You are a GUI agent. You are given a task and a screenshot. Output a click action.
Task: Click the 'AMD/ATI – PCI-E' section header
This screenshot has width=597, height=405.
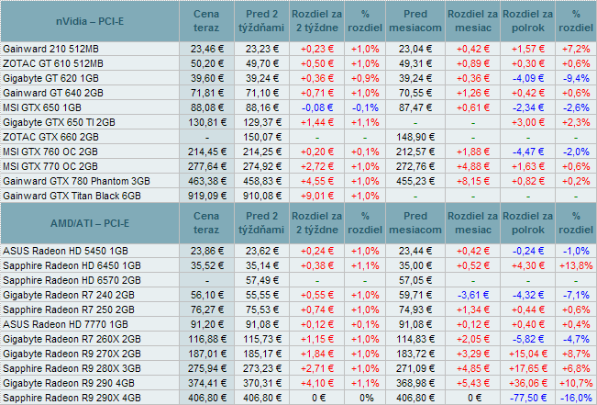pyautogui.click(x=90, y=223)
